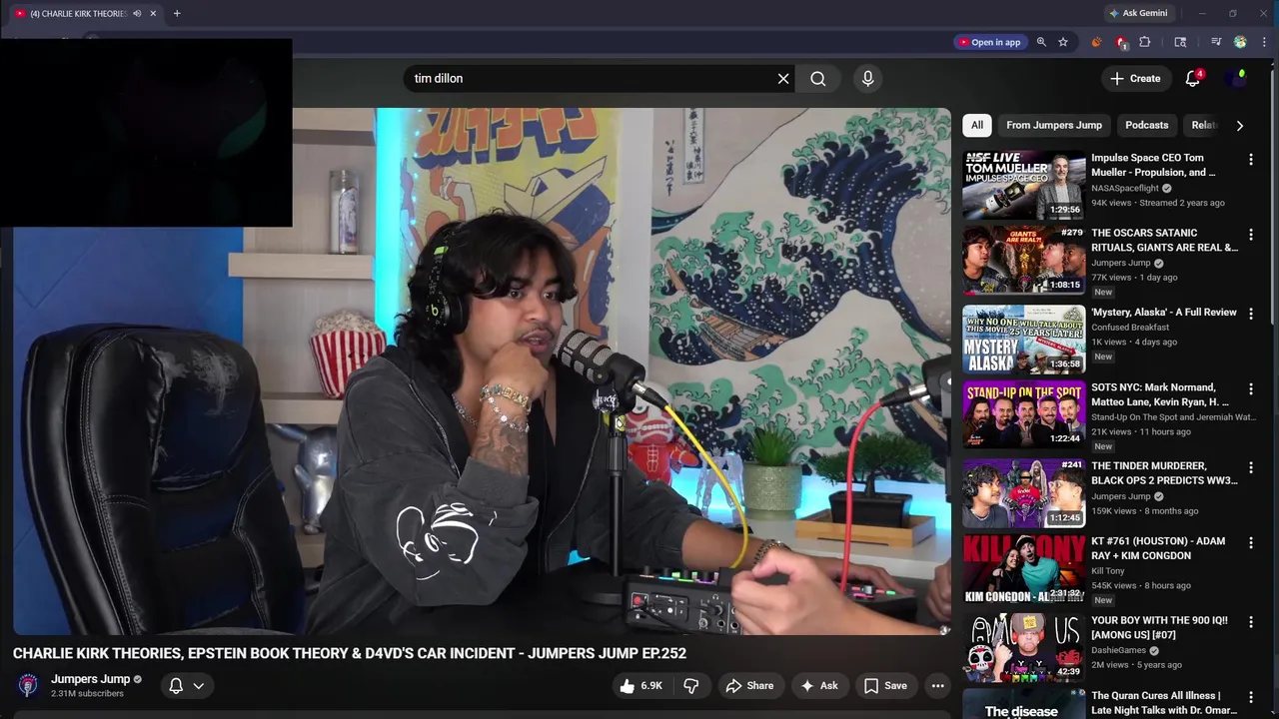Open YouTube account avatar menu
The width and height of the screenshot is (1279, 719).
[x=1238, y=78]
